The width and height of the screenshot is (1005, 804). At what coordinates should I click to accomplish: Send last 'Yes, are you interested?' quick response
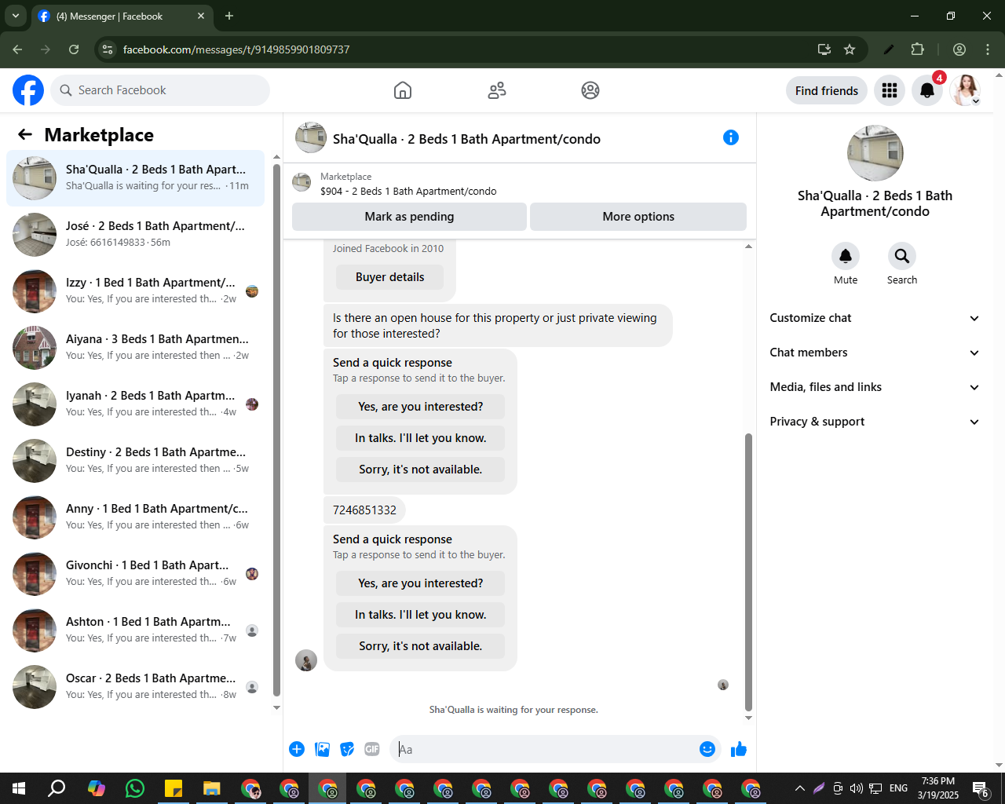pos(420,583)
